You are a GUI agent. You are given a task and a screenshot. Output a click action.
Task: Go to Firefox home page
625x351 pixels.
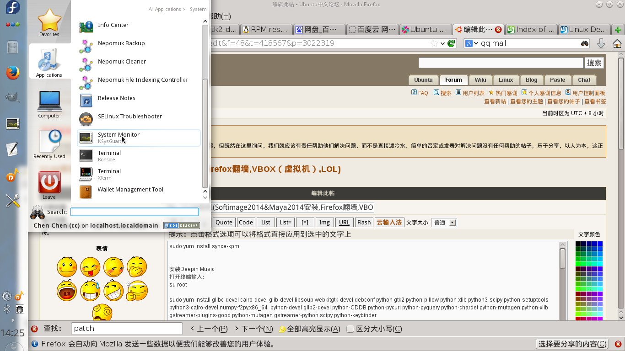coord(617,43)
